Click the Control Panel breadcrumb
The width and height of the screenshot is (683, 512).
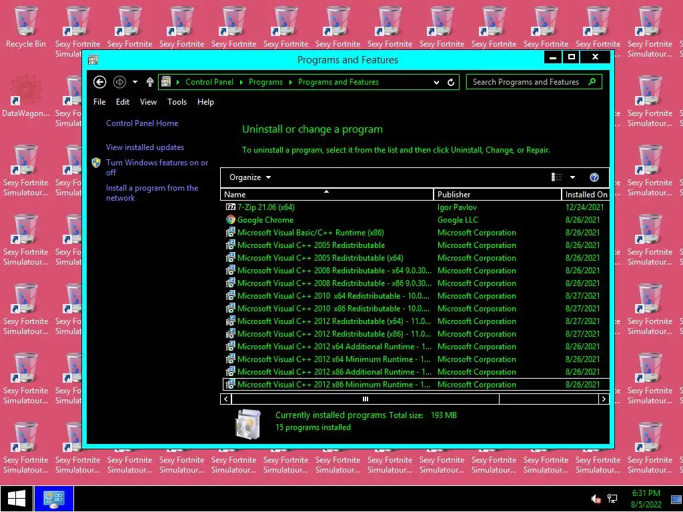click(x=209, y=82)
